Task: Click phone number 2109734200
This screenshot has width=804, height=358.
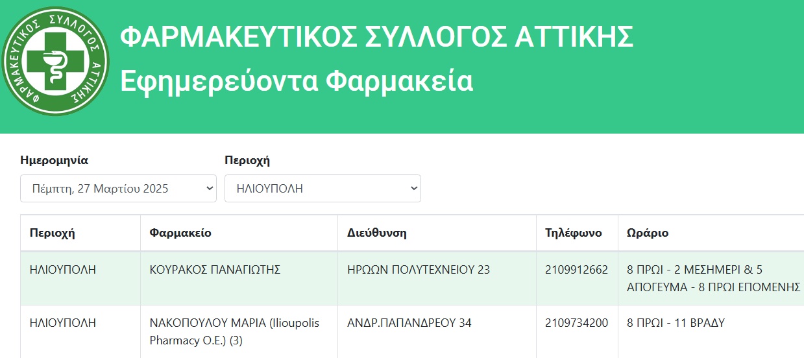Action: point(577,323)
